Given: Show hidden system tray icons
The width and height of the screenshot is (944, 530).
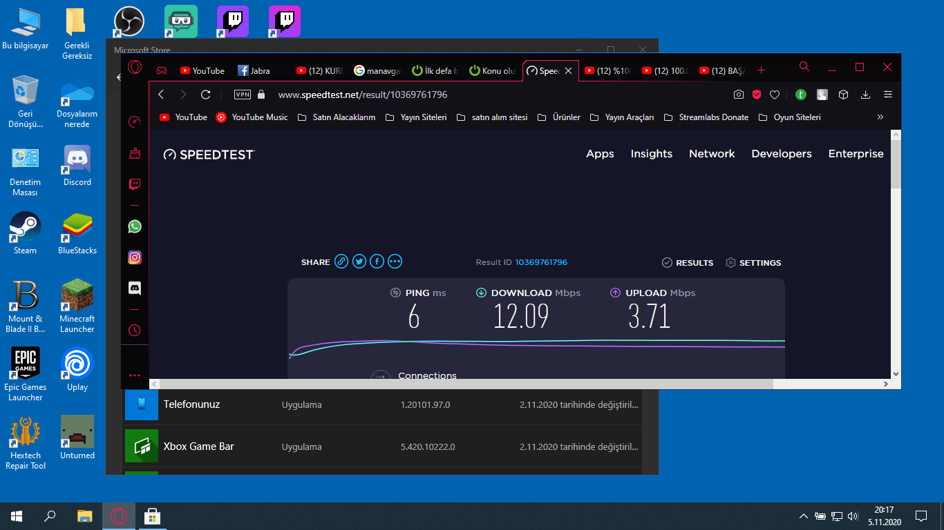Looking at the screenshot, I should coord(803,516).
